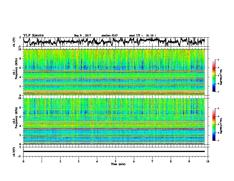Click inside the ch.2 spectrogram panel
This screenshot has width=234, height=181.
tap(114, 121)
